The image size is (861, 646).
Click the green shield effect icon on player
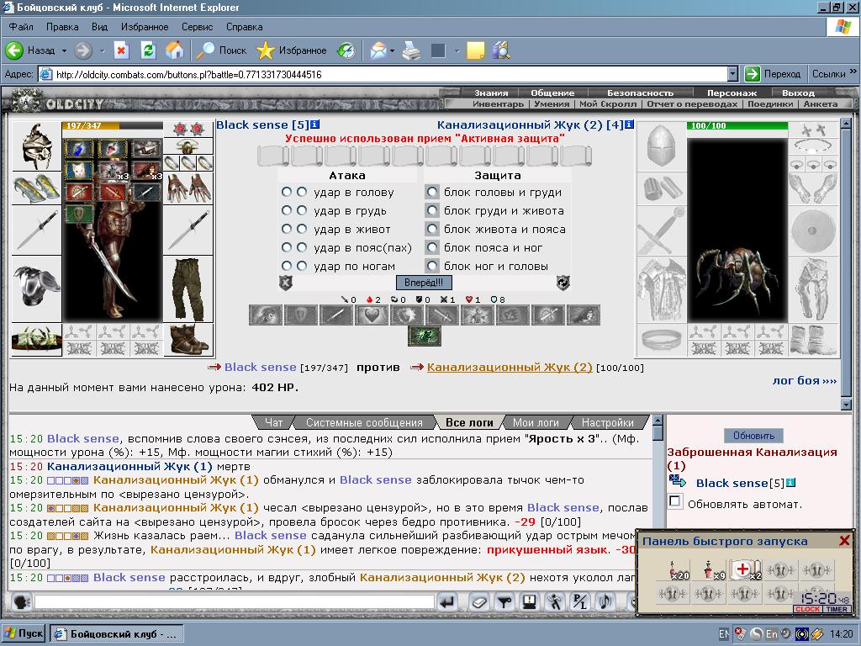[x=79, y=214]
